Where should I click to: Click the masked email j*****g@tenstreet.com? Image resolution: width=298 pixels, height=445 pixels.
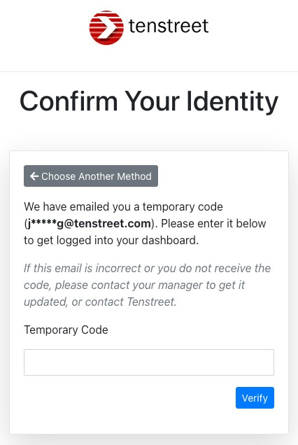(90, 224)
